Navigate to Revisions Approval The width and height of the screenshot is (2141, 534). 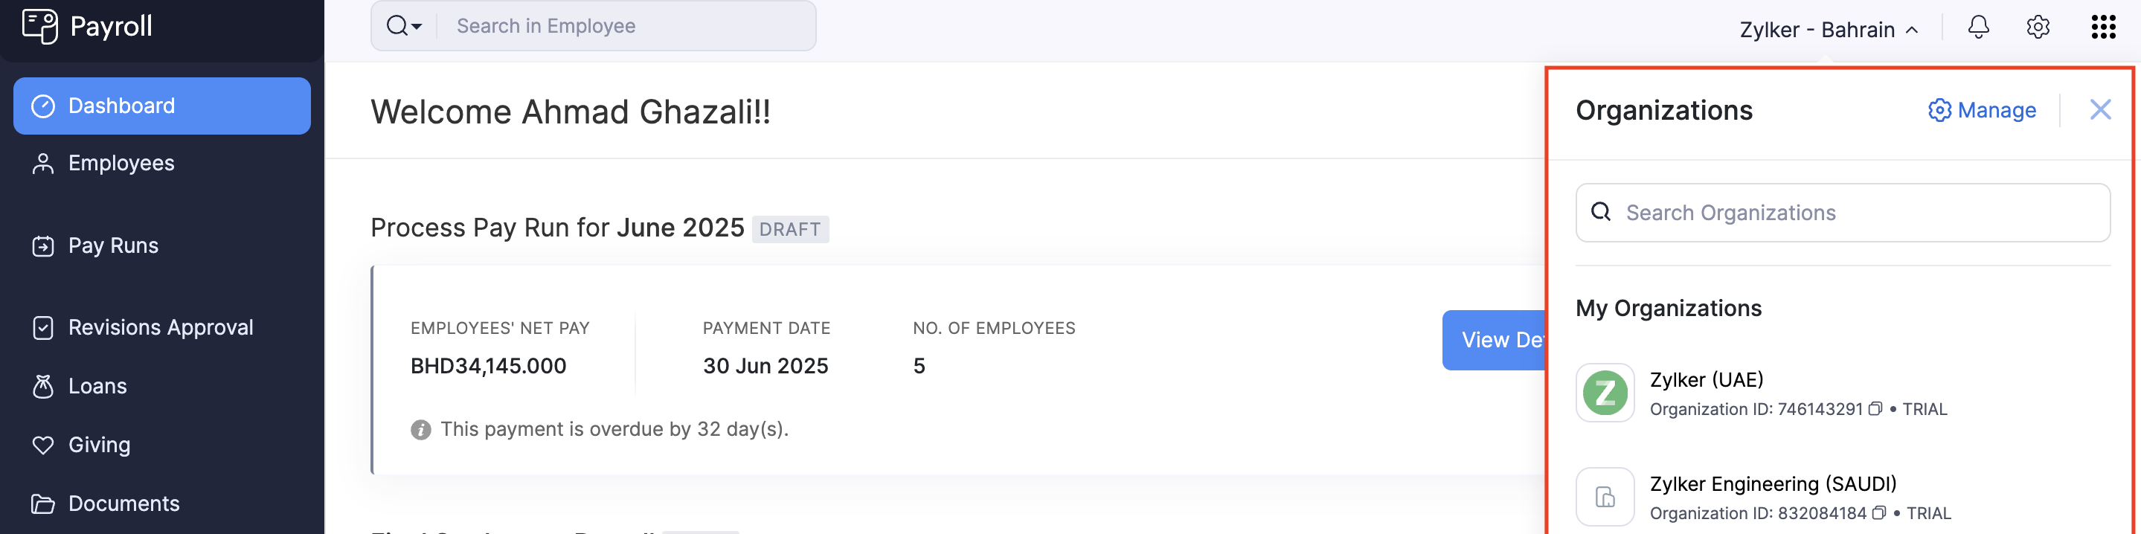click(160, 327)
